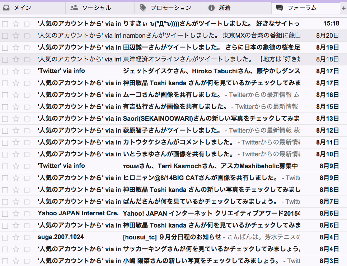347x266 pixels.
Task: Tick the サッカーキング email checkbox
Action: tap(5, 249)
